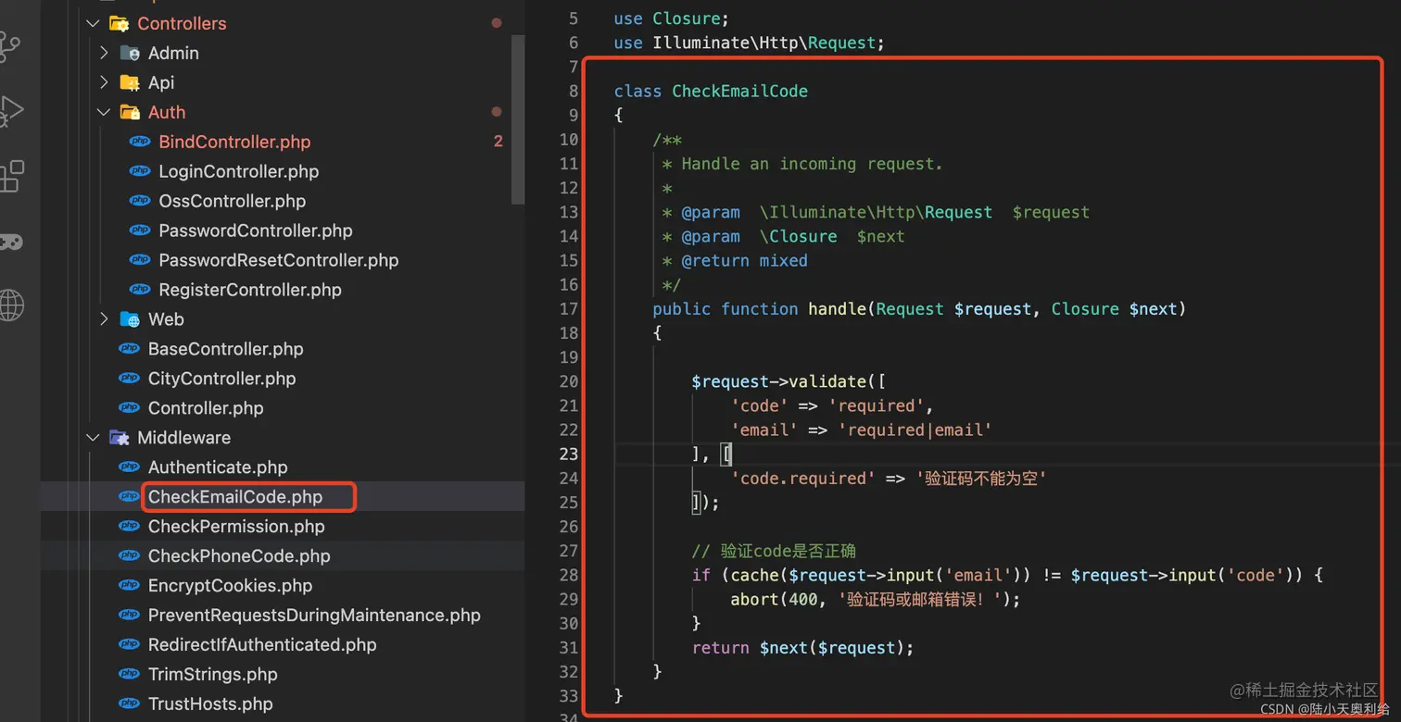
Task: Open PasswordController.php file
Action: point(255,230)
